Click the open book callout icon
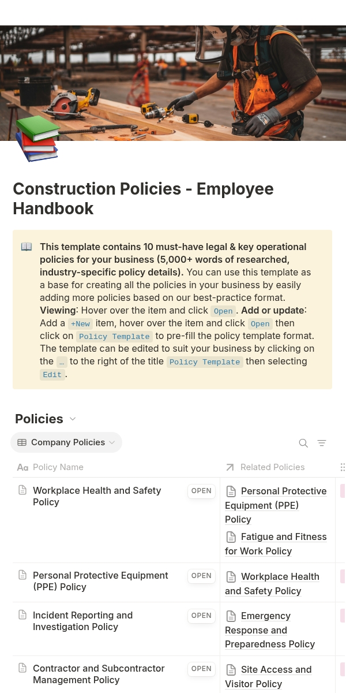The height and width of the screenshot is (693, 346). (x=27, y=247)
